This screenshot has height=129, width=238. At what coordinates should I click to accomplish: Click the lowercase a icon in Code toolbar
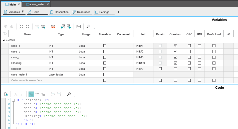[x=22, y=94]
